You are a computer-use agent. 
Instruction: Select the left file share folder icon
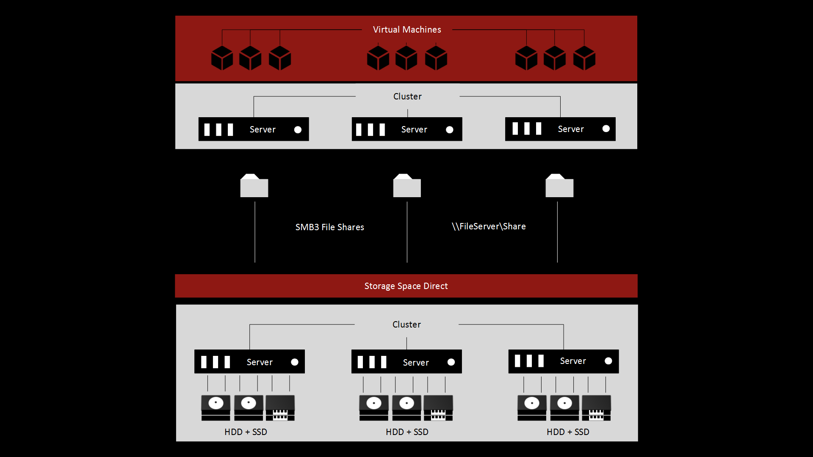tap(254, 186)
